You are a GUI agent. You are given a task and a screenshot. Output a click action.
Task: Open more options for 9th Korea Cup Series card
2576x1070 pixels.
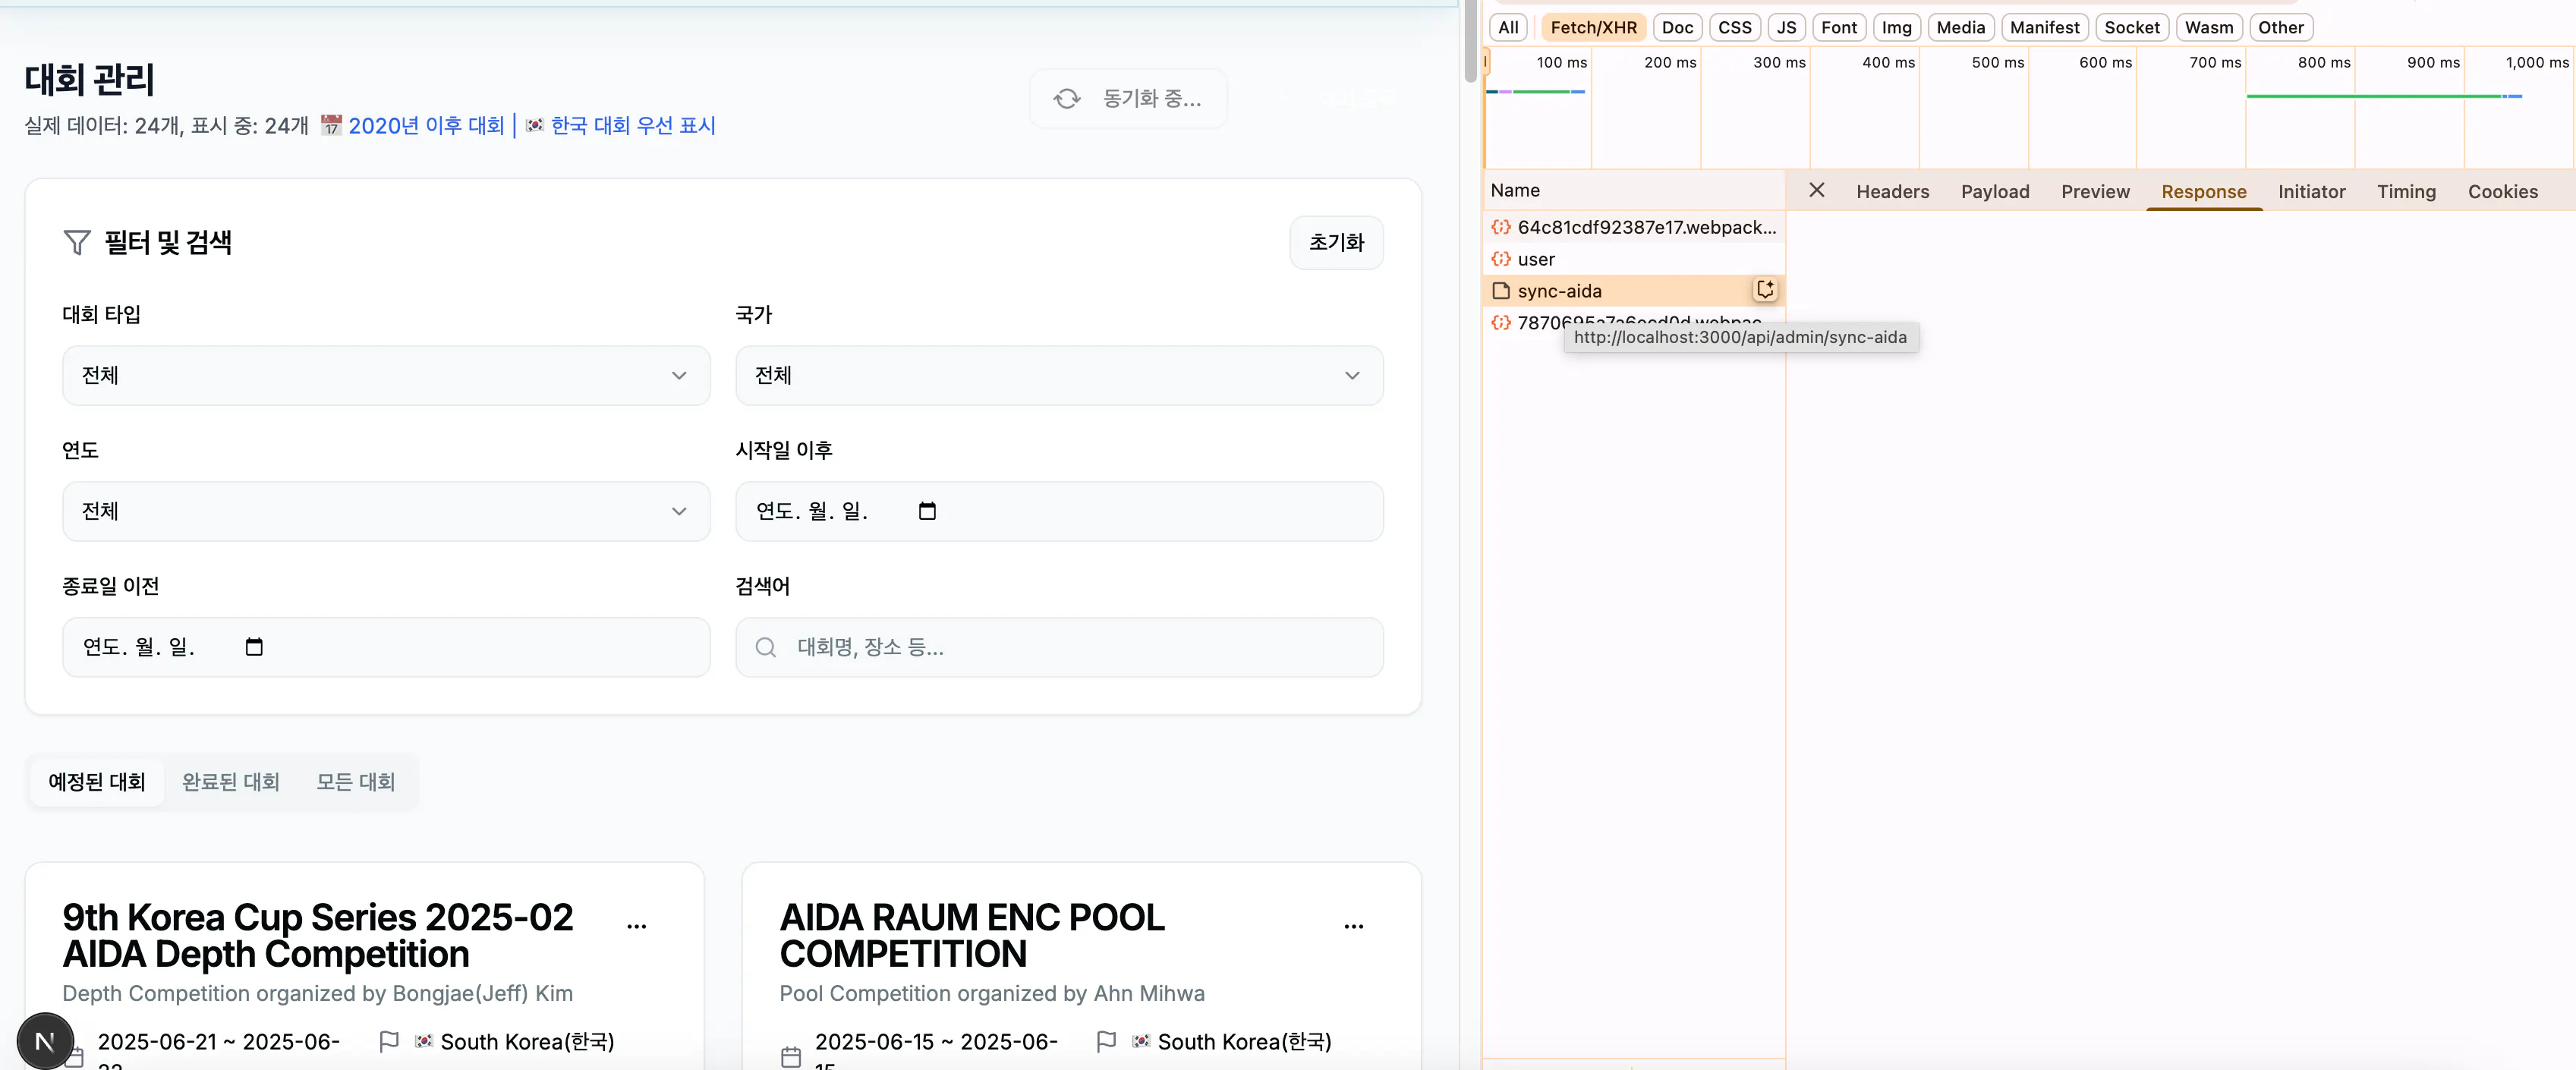click(636, 926)
